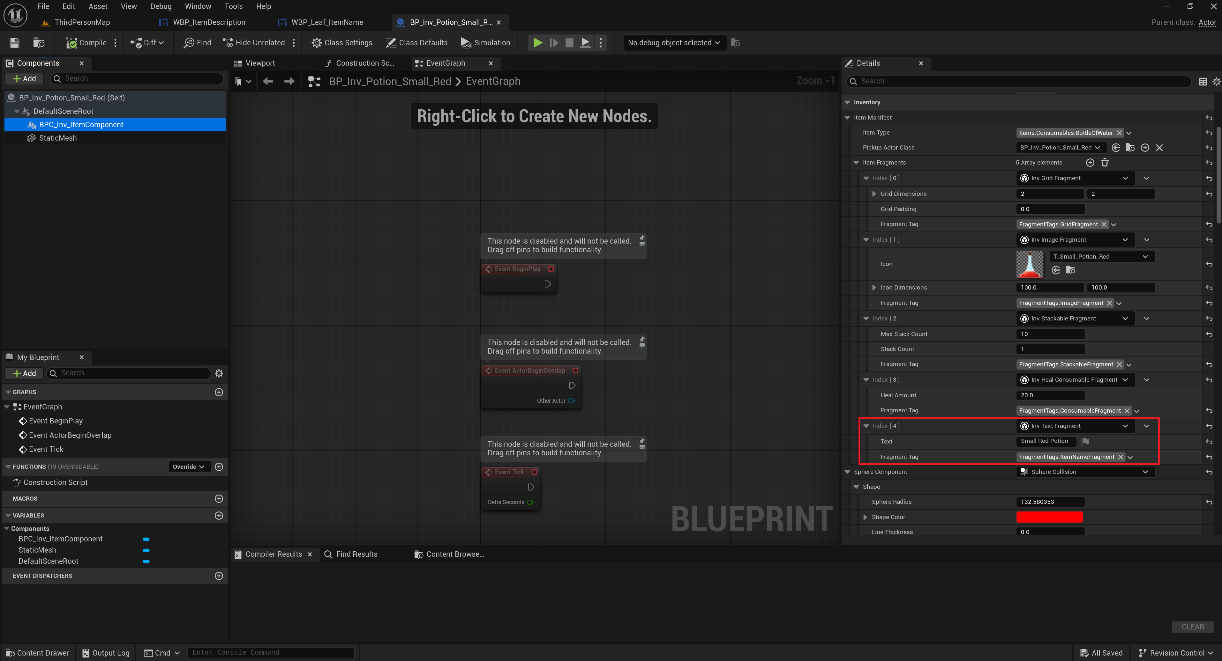1222x661 pixels.
Task: Save the blueprint with the floppy disk icon
Action: tap(14, 43)
